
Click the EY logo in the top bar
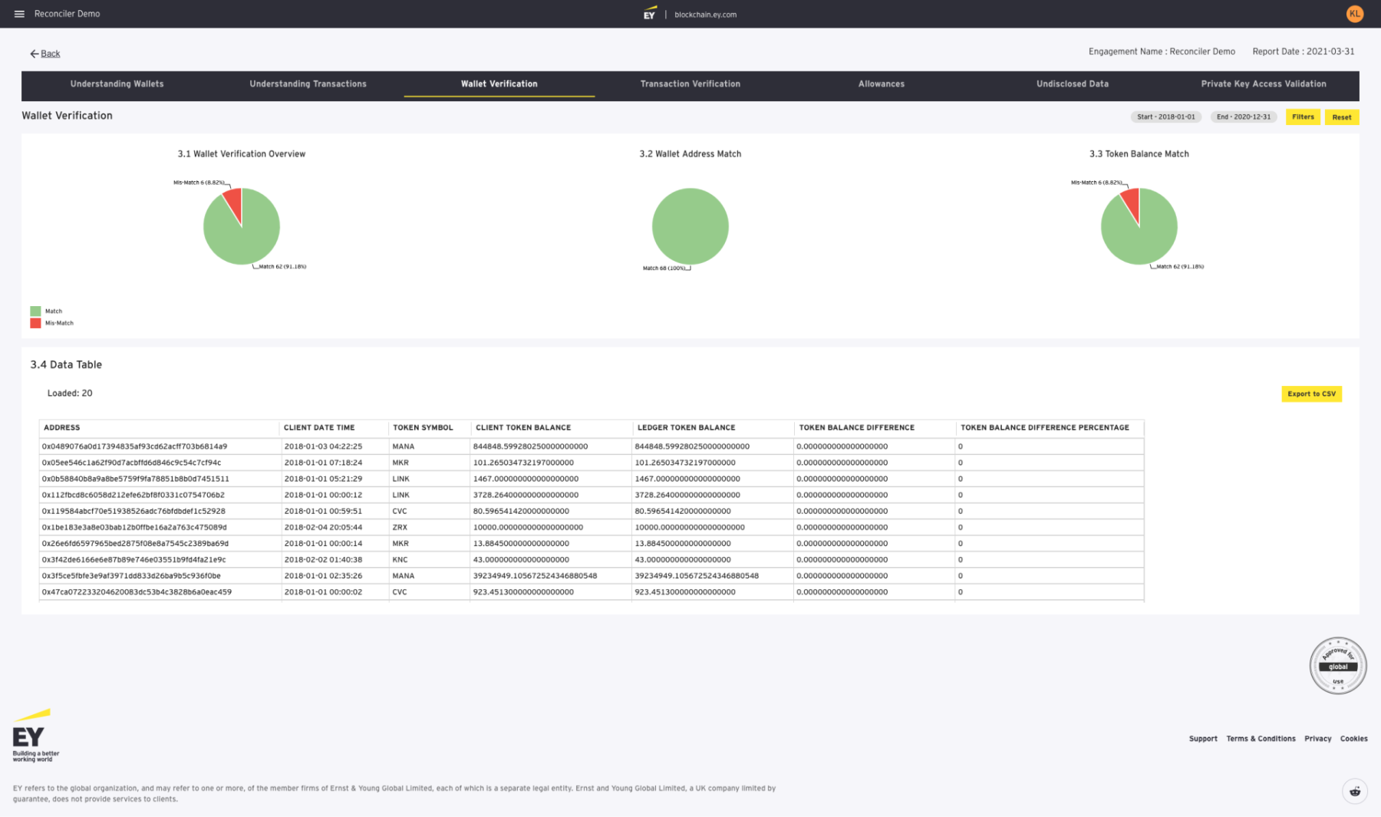pos(649,13)
